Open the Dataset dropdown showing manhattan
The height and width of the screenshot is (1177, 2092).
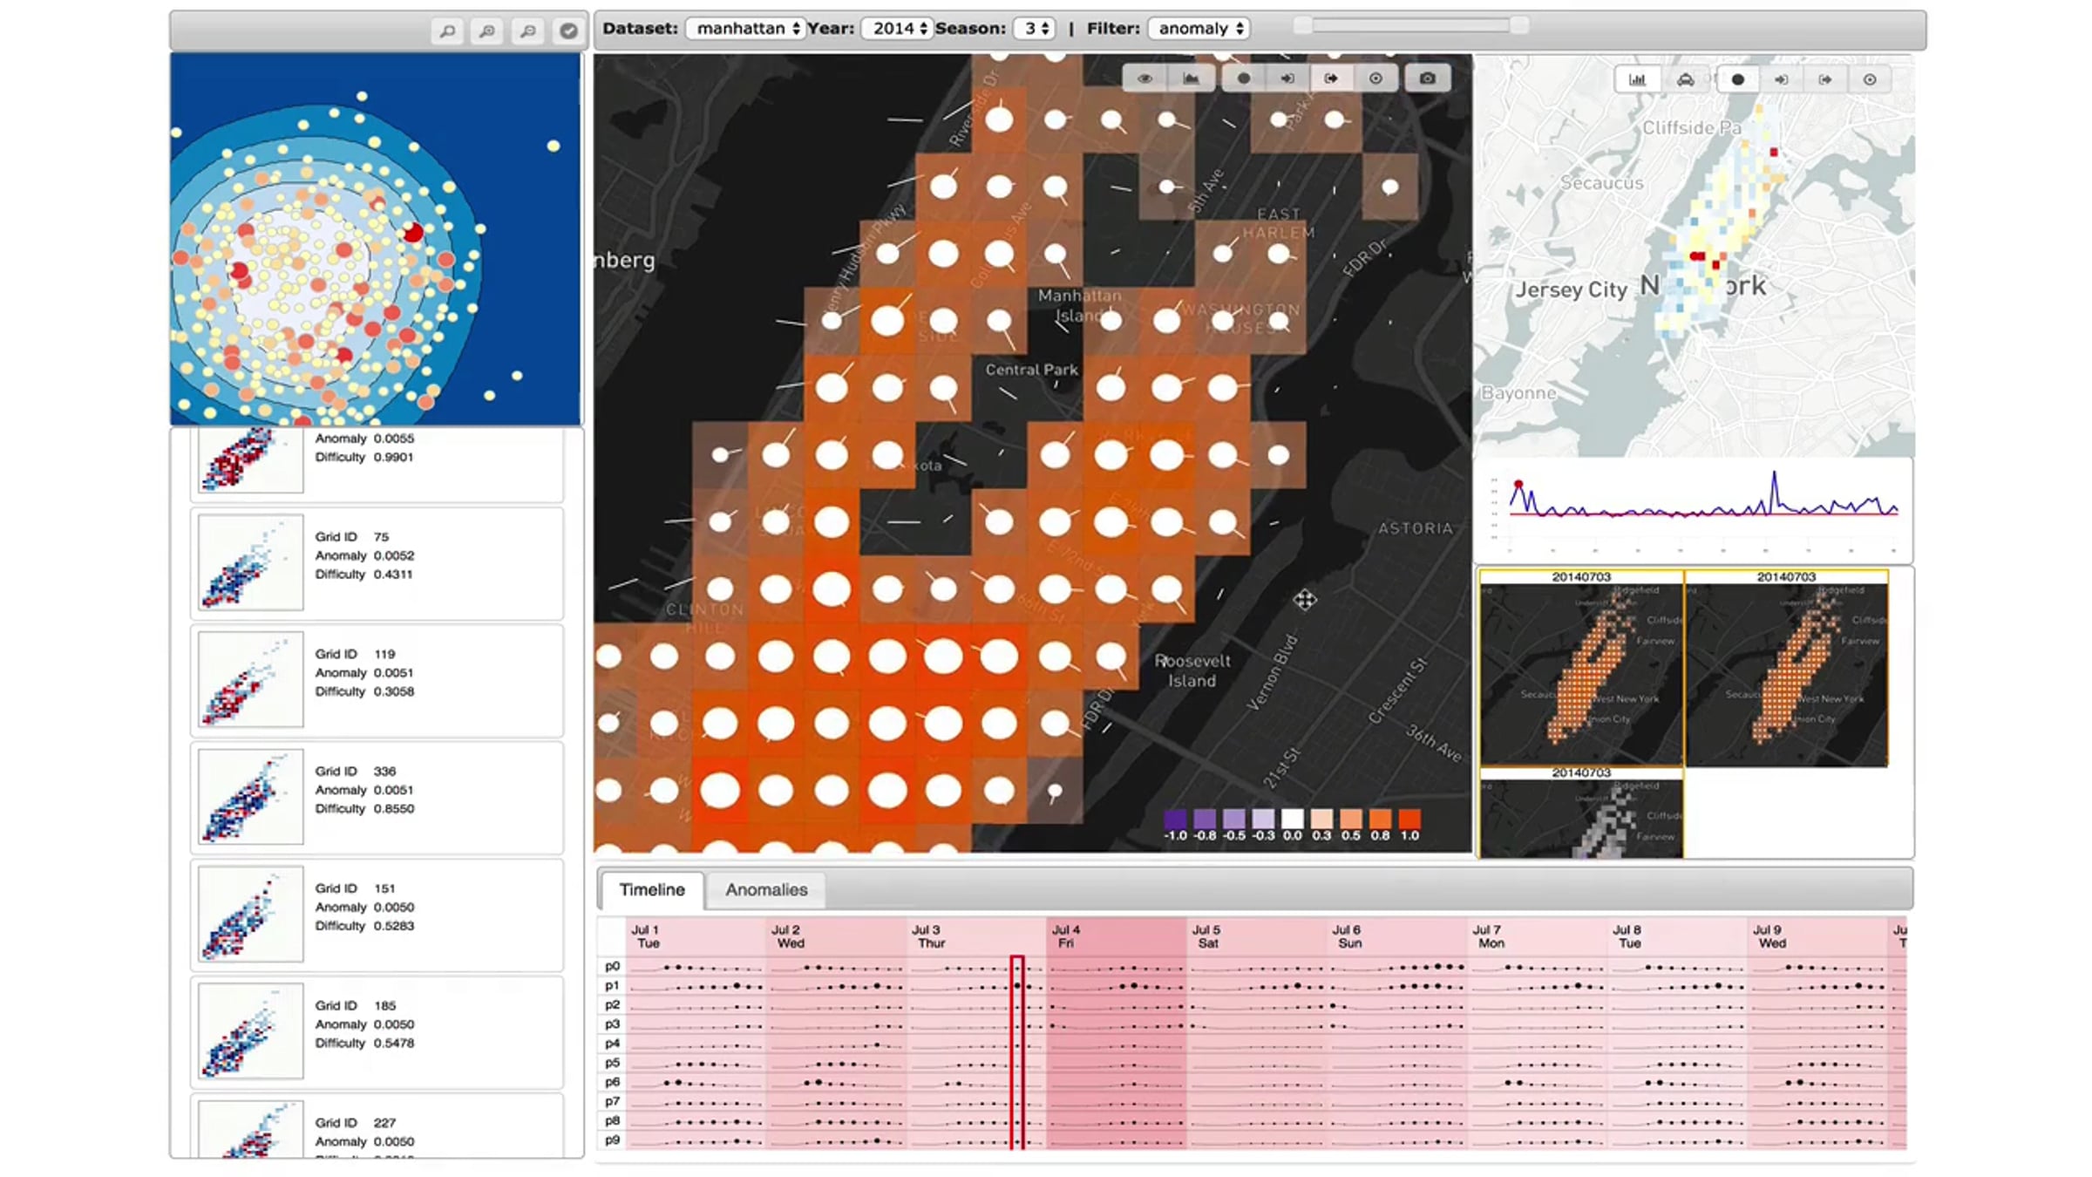746,29
